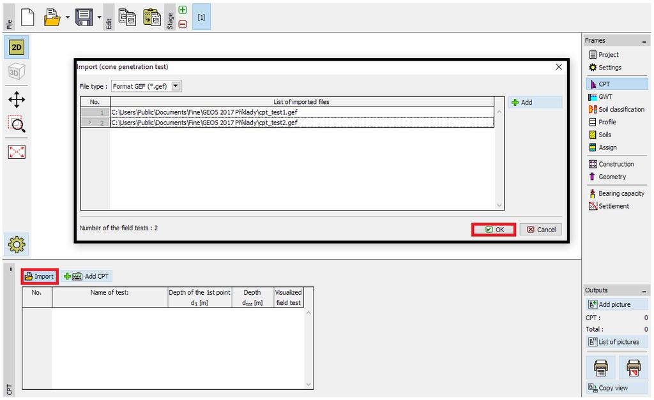654x400 pixels.
Task: Open the Settlement frame
Action: tap(618, 206)
